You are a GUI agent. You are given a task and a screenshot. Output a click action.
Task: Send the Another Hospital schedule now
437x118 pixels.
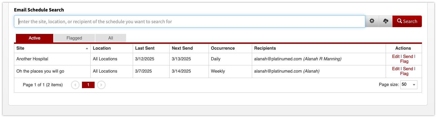click(408, 56)
